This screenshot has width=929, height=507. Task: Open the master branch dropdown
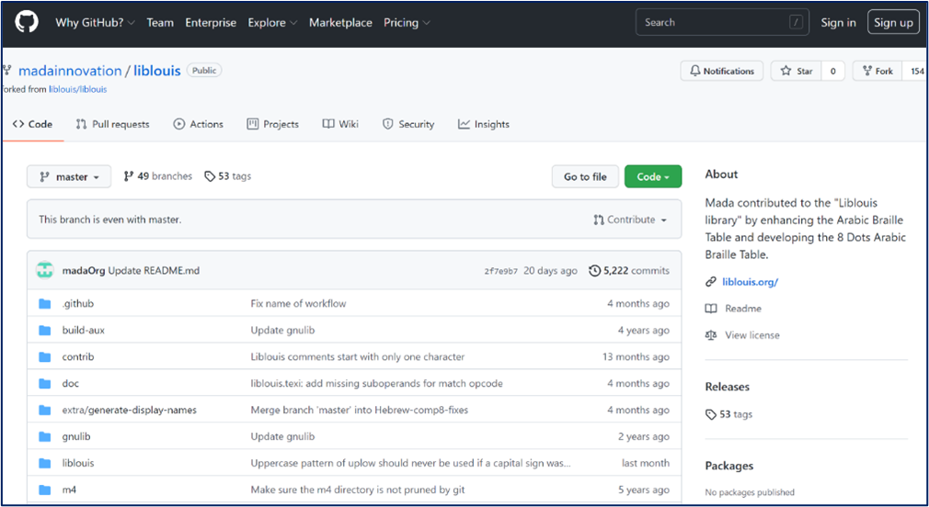[69, 176]
